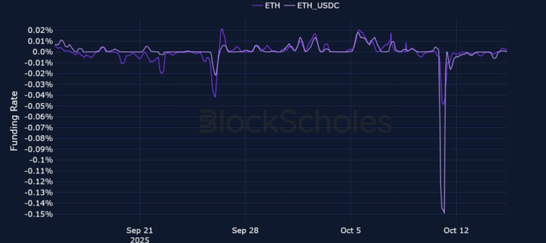Click the BlockScholes watermark logo

pos(295,121)
